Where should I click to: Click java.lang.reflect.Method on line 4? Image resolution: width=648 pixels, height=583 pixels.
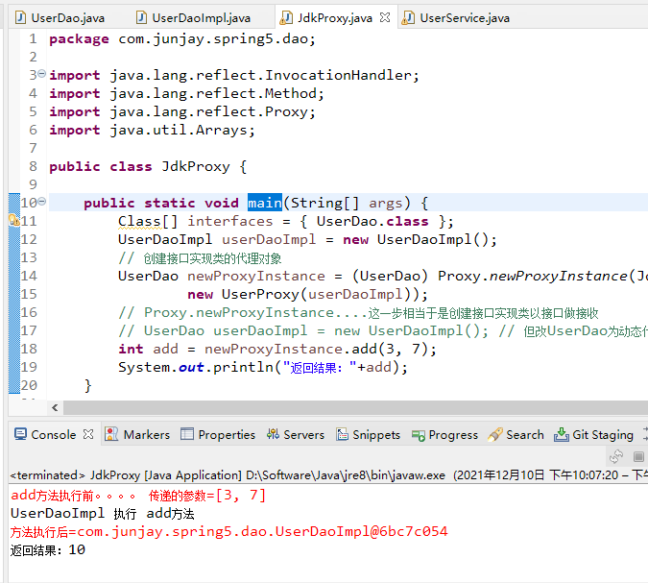click(213, 93)
